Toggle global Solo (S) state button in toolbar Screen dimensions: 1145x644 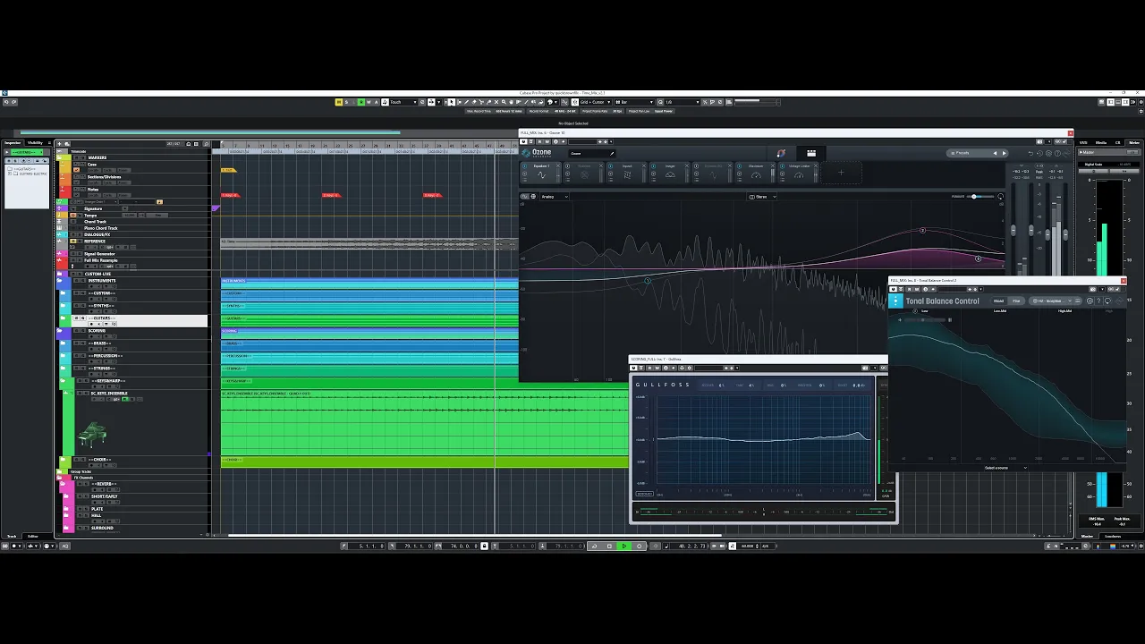tap(346, 102)
